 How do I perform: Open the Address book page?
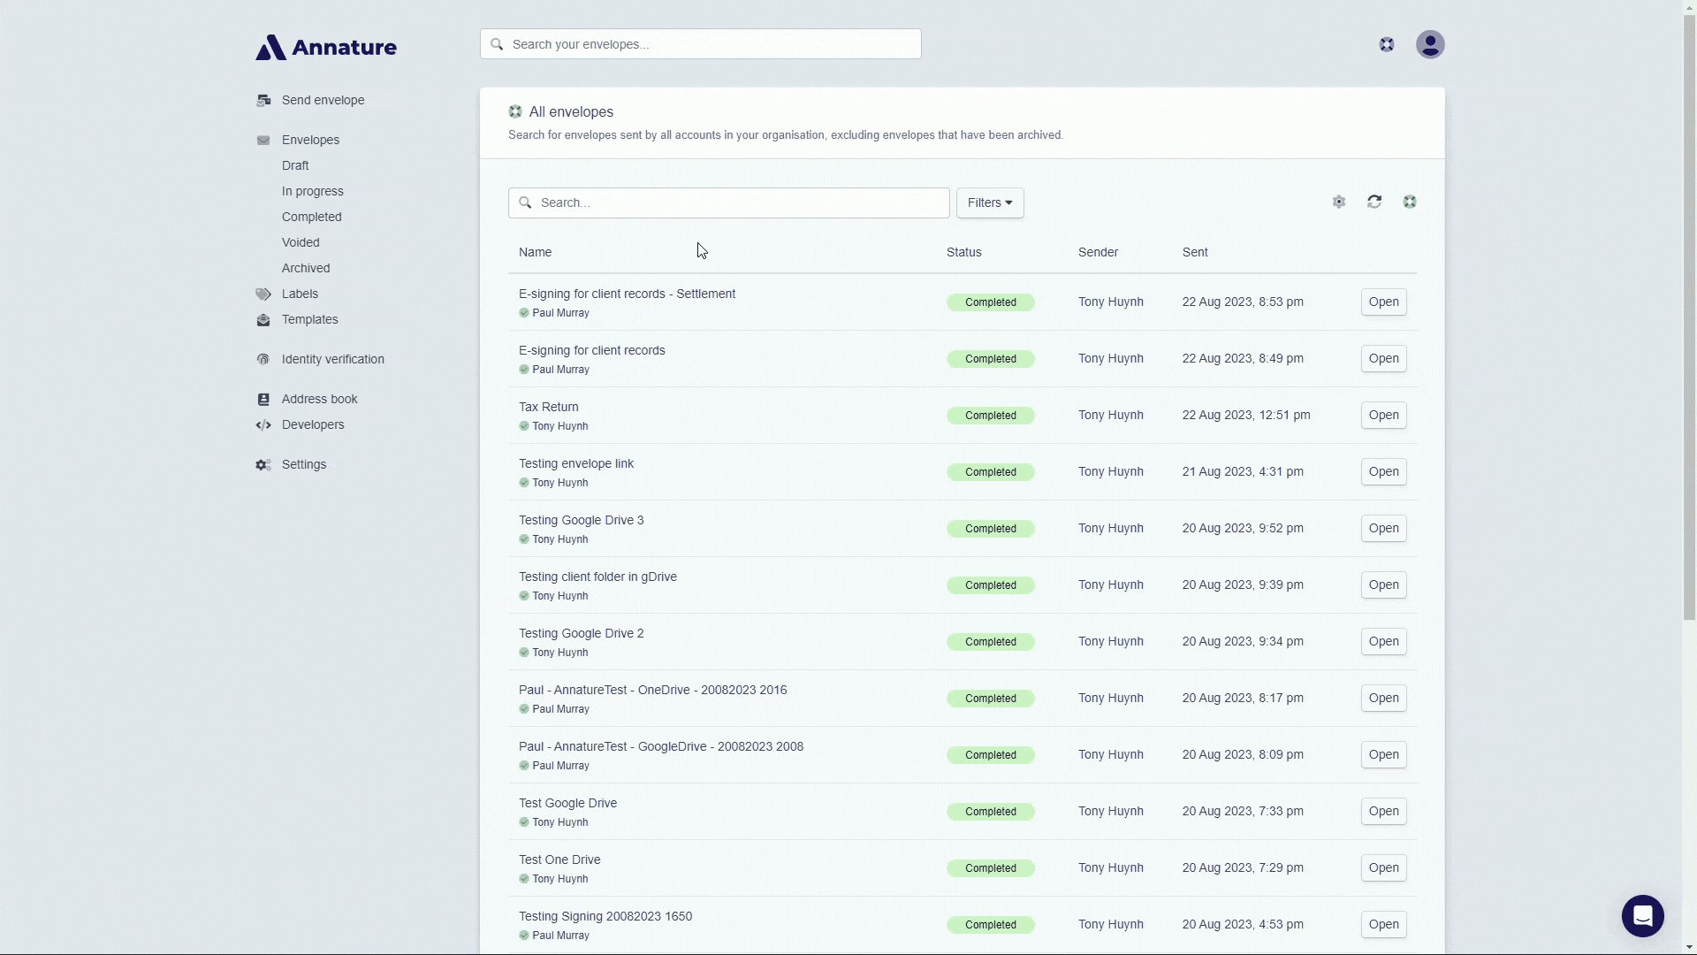tap(320, 400)
